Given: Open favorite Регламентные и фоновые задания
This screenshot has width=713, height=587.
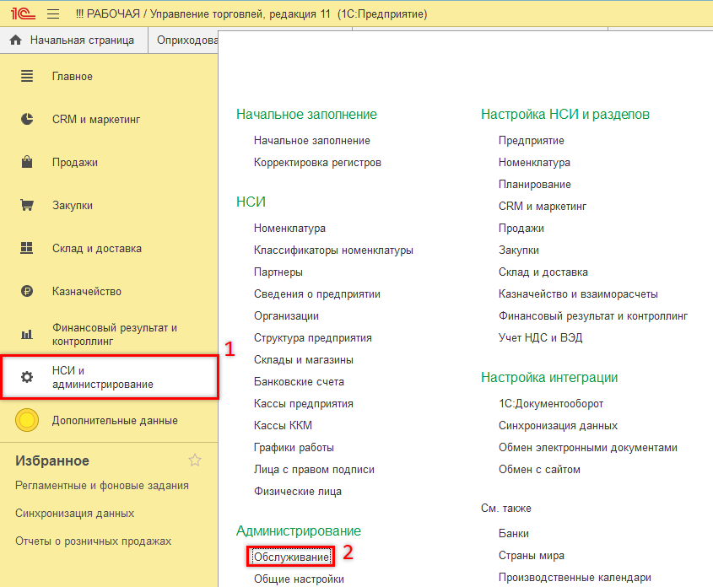Looking at the screenshot, I should (x=102, y=486).
